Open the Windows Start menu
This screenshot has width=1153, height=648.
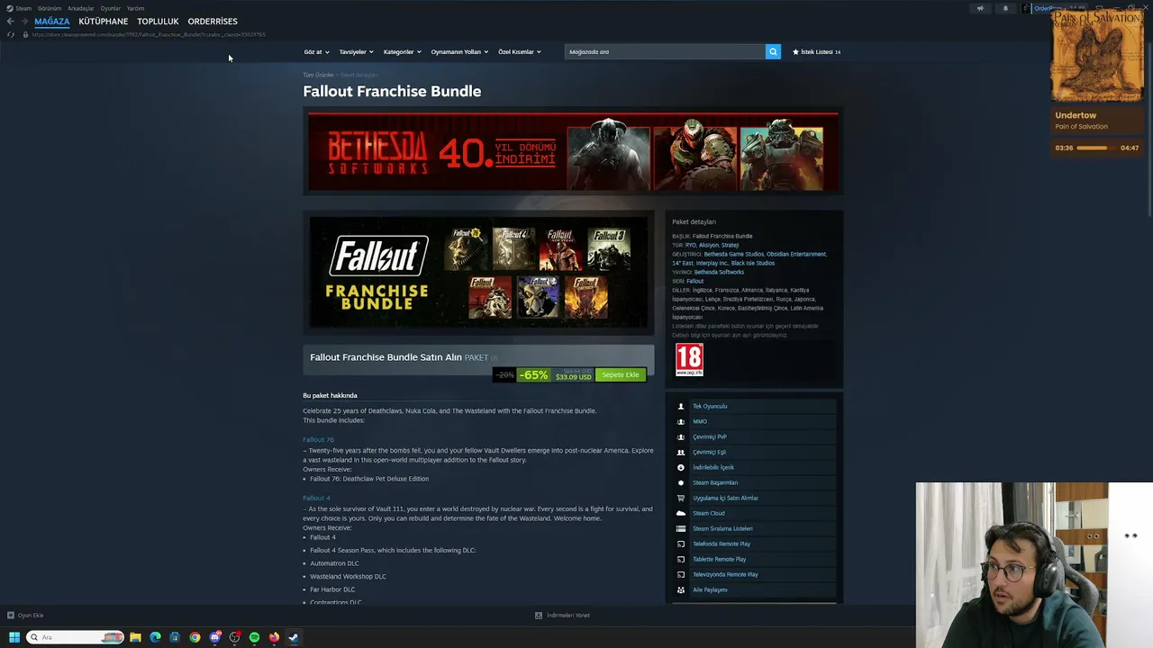tap(14, 637)
